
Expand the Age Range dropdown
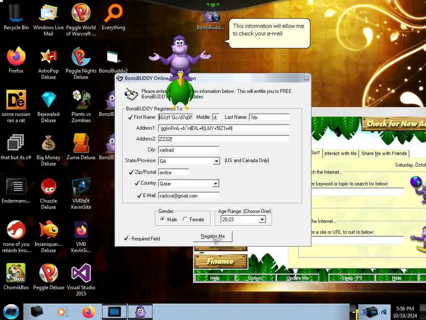tap(262, 219)
